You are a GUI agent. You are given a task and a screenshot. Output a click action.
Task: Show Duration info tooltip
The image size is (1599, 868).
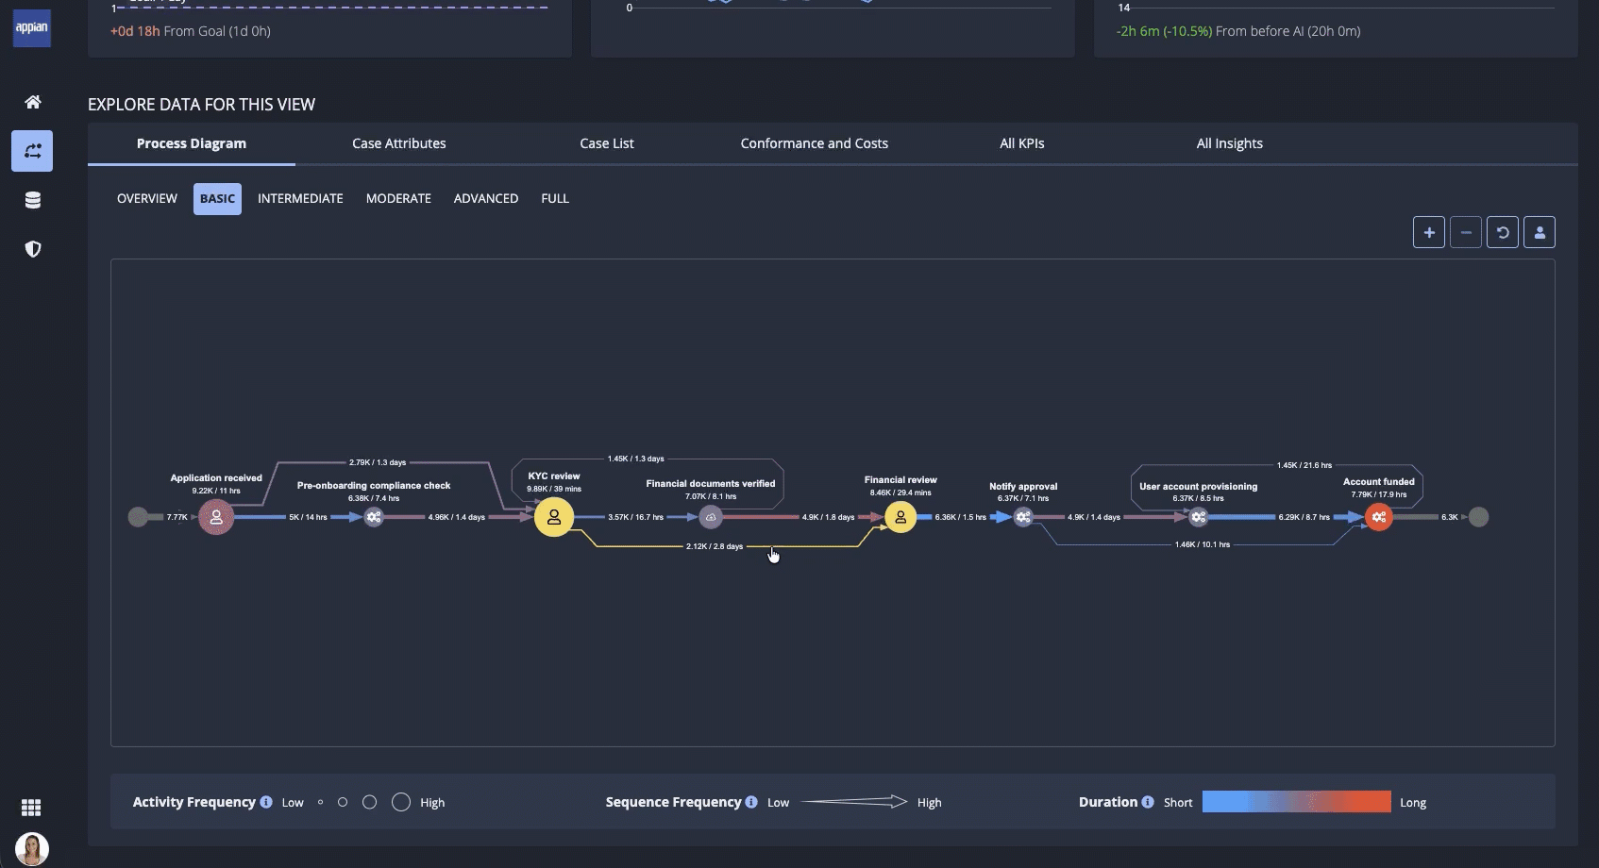[1148, 802]
